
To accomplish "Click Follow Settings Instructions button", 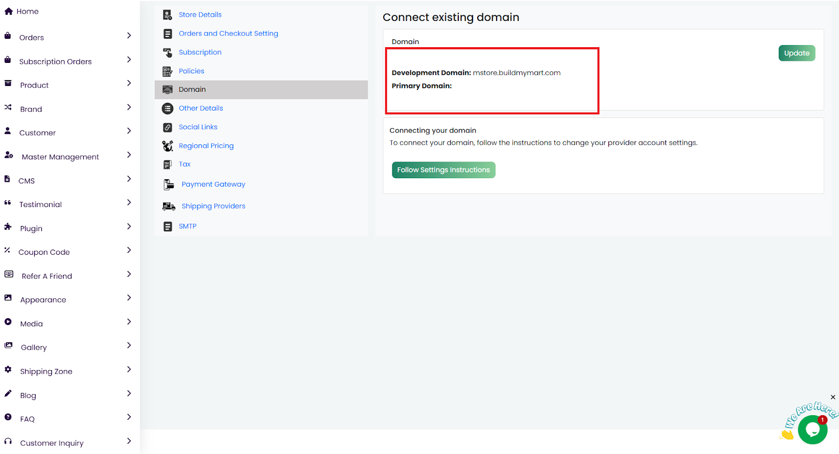I will coord(443,170).
